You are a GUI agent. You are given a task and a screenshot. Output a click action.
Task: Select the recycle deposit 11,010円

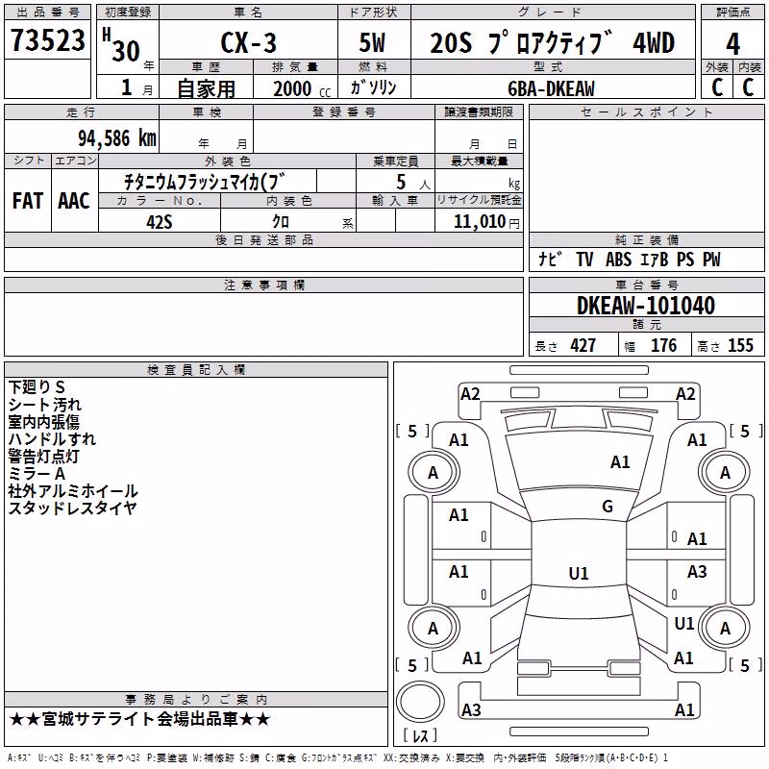(x=486, y=222)
